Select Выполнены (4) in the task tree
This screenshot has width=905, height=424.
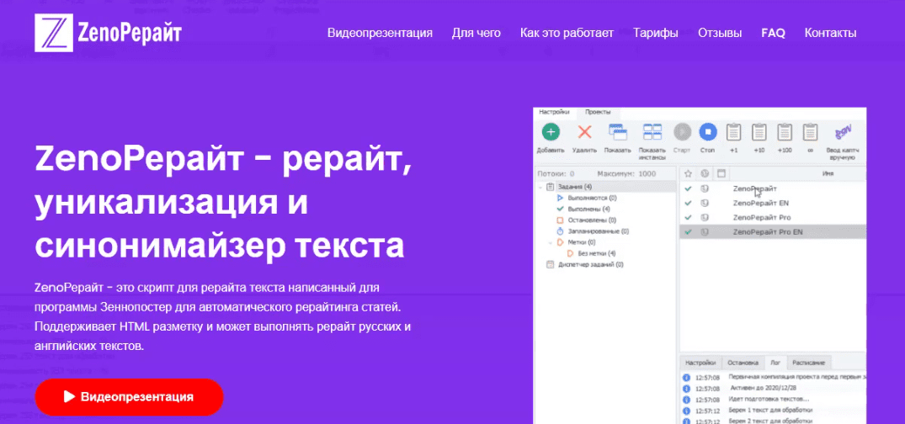point(588,209)
